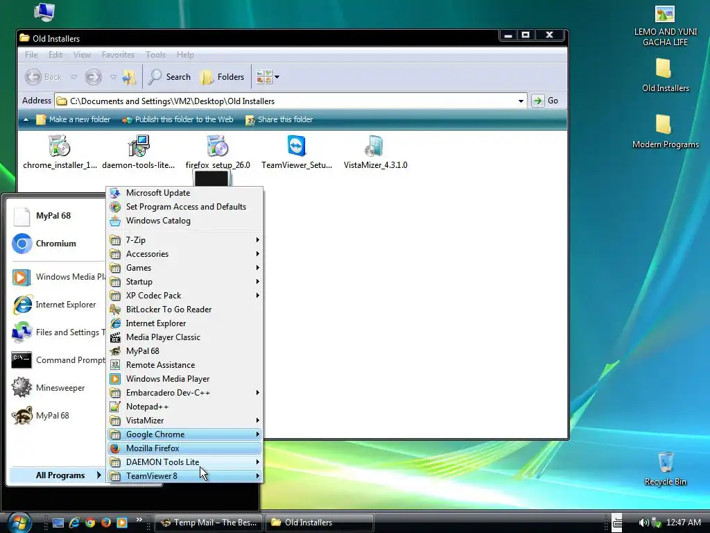This screenshot has height=533, width=710.
Task: Expand the VistaMizer program group
Action: pyautogui.click(x=184, y=421)
